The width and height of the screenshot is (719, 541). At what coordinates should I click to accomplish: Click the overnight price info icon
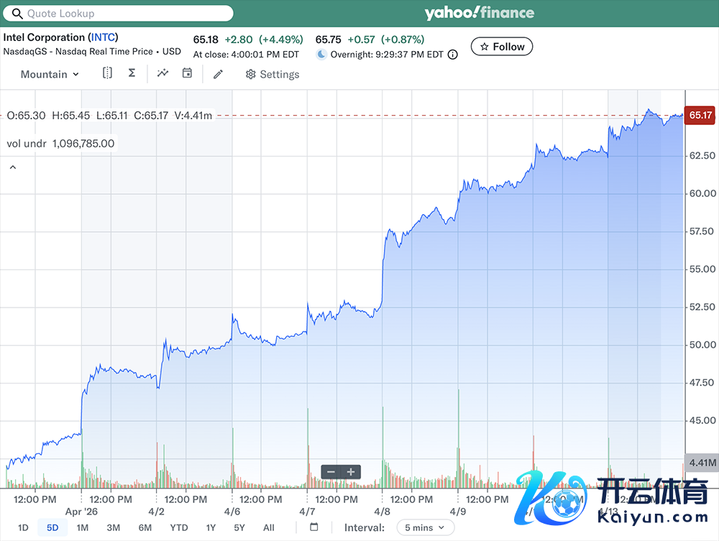(452, 55)
